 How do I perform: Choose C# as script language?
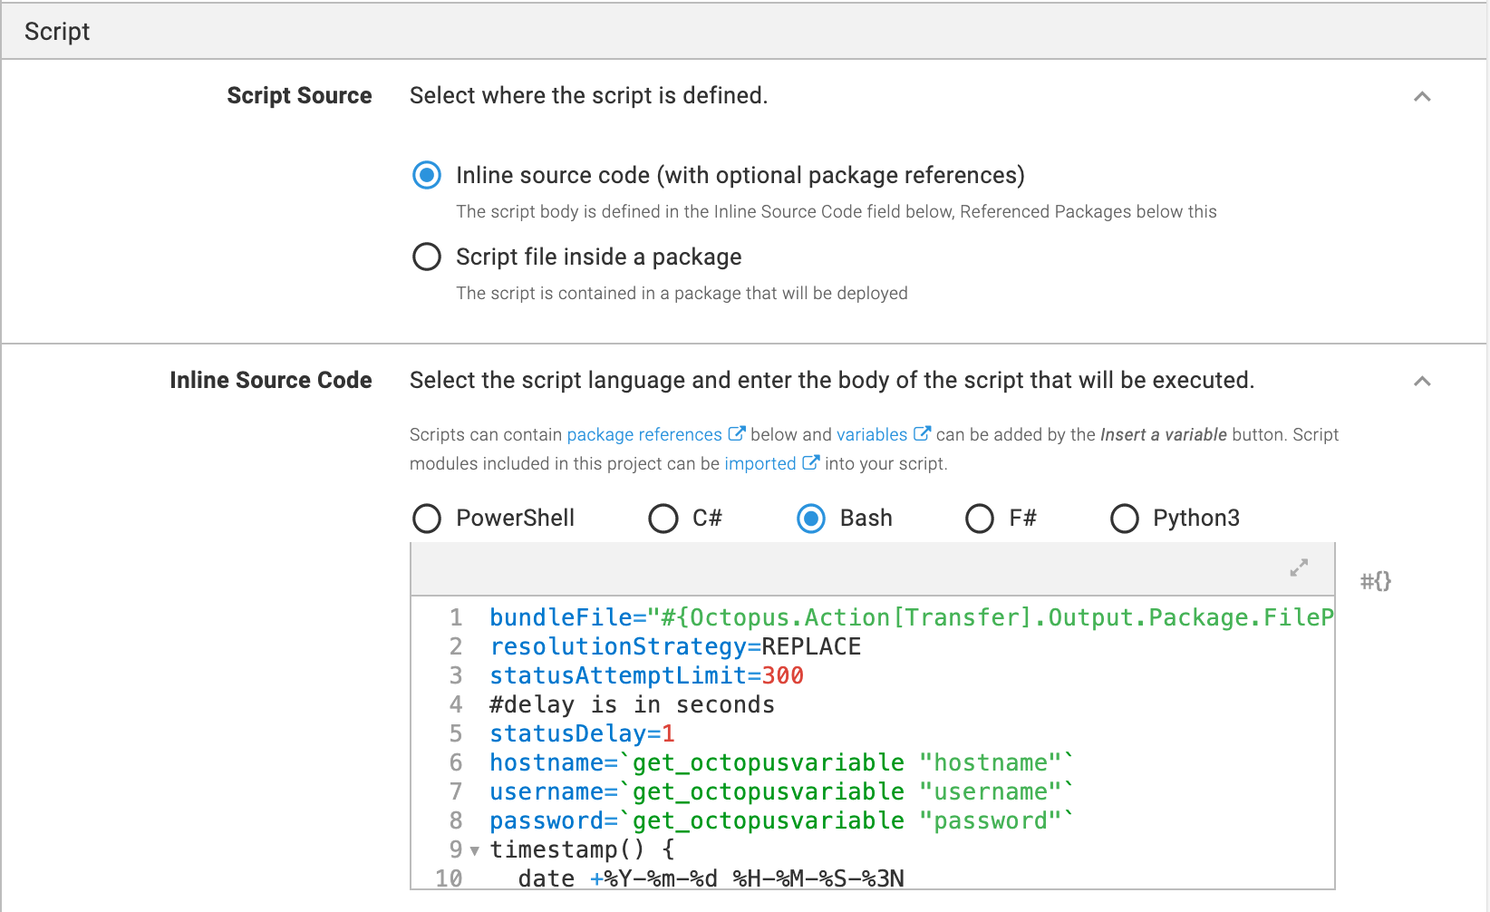(x=663, y=519)
